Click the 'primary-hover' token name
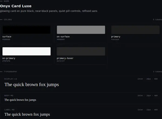This screenshot has width=162, height=119. pos(65,58)
